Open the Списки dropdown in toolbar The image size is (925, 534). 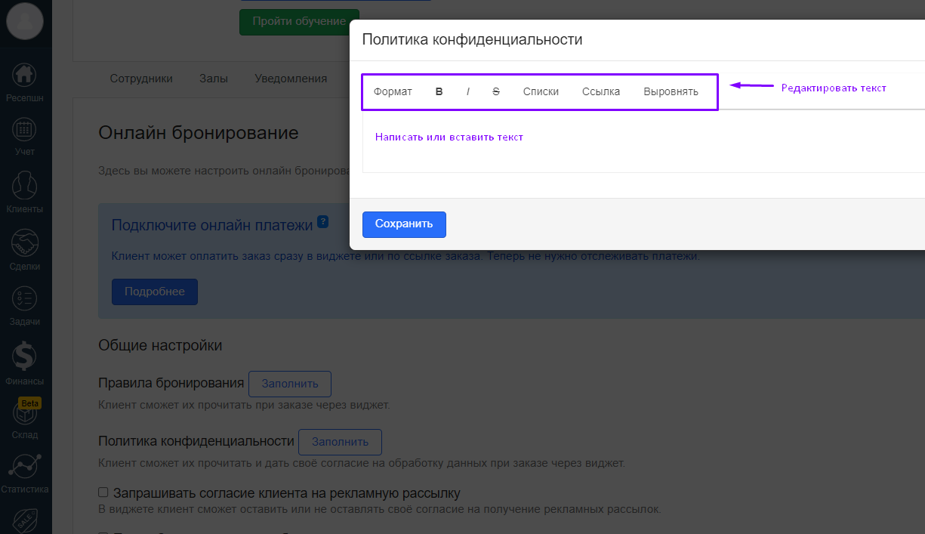click(541, 91)
